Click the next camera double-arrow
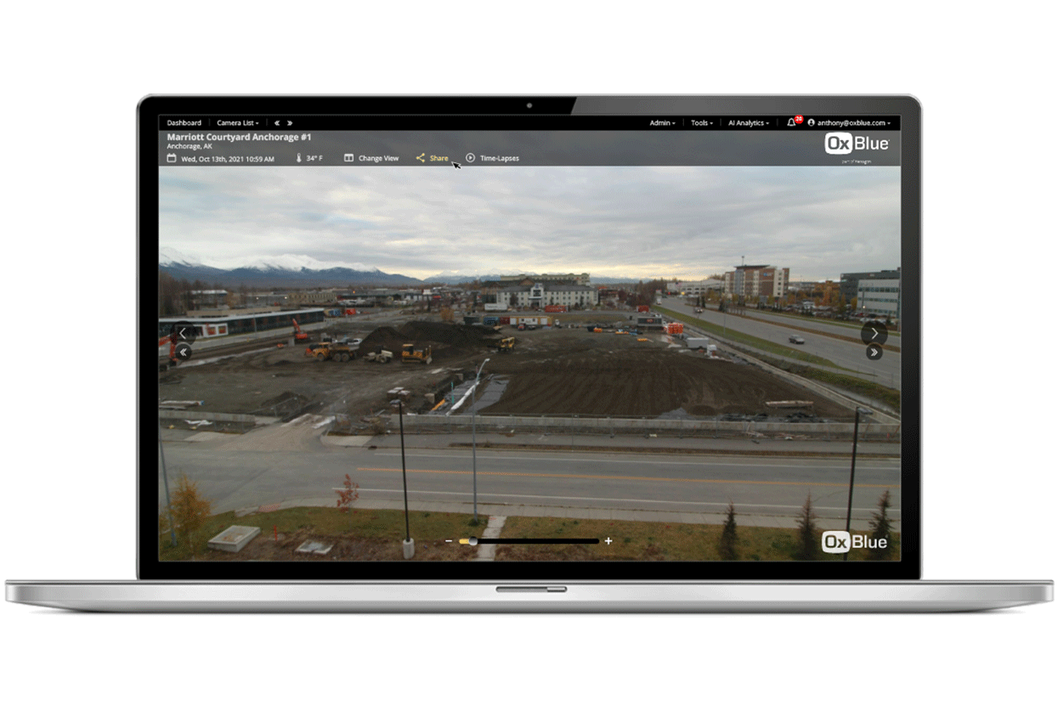1058x711 pixels. tap(289, 122)
